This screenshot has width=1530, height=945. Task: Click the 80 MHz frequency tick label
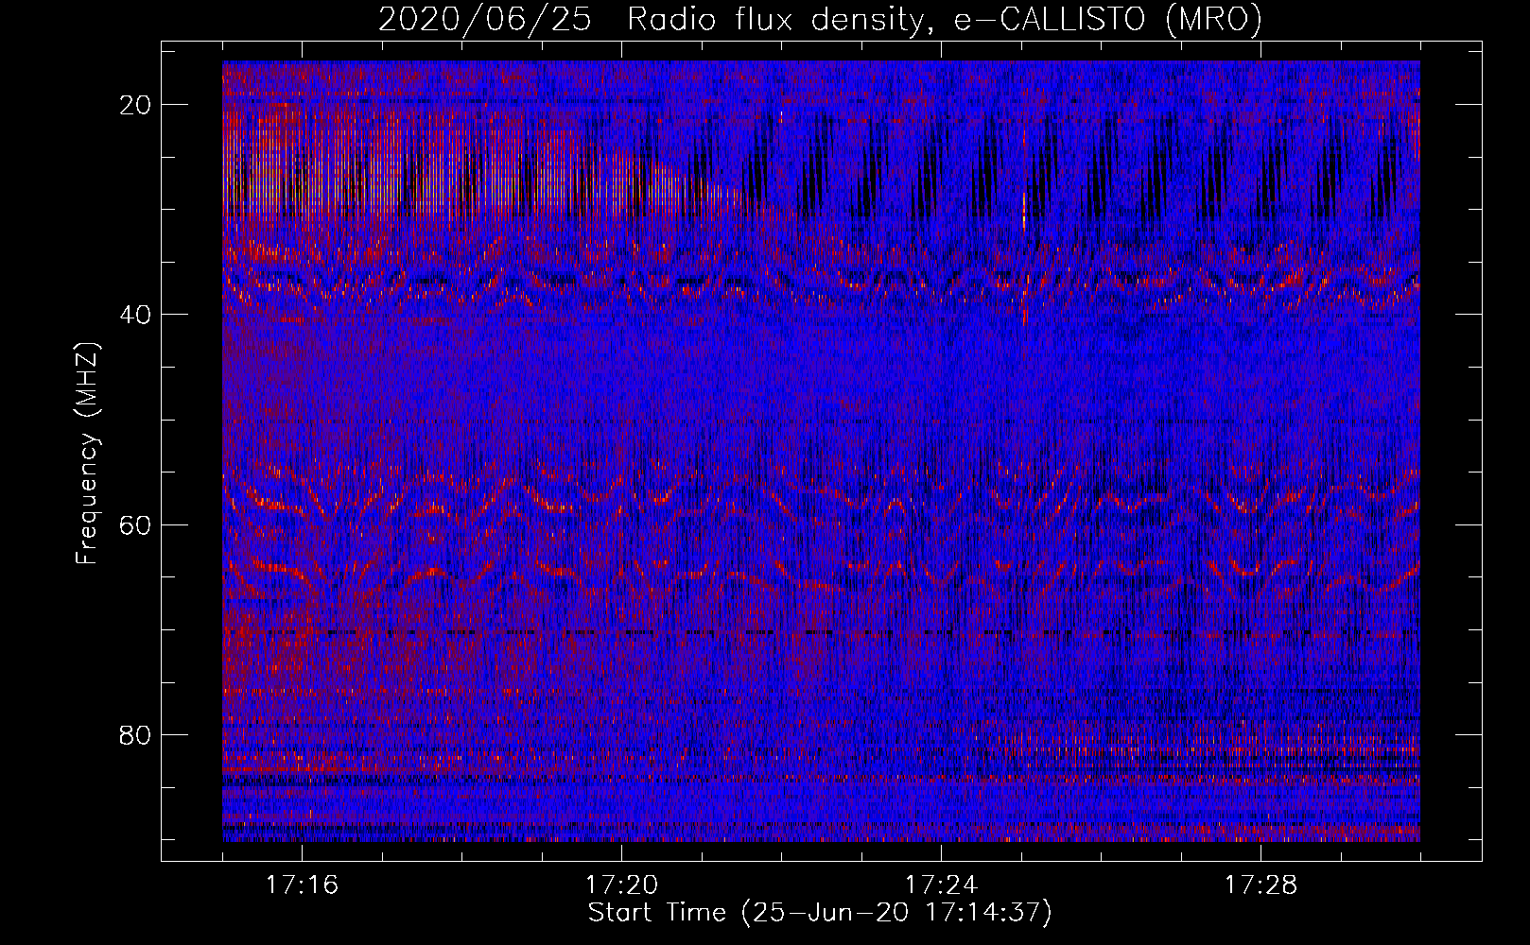click(x=136, y=734)
